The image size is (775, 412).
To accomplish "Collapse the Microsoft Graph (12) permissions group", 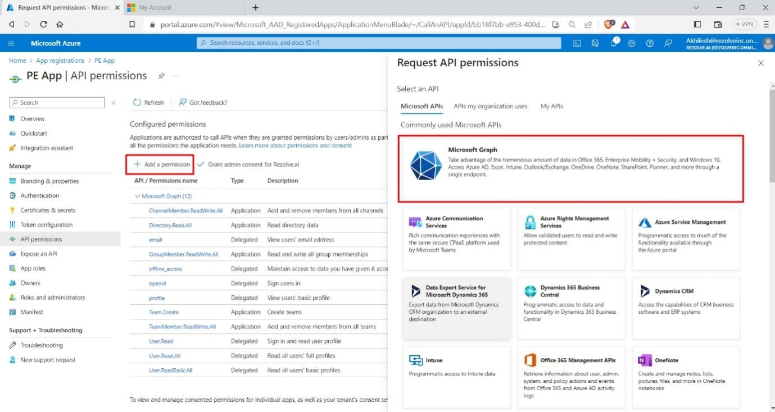I will pyautogui.click(x=138, y=196).
